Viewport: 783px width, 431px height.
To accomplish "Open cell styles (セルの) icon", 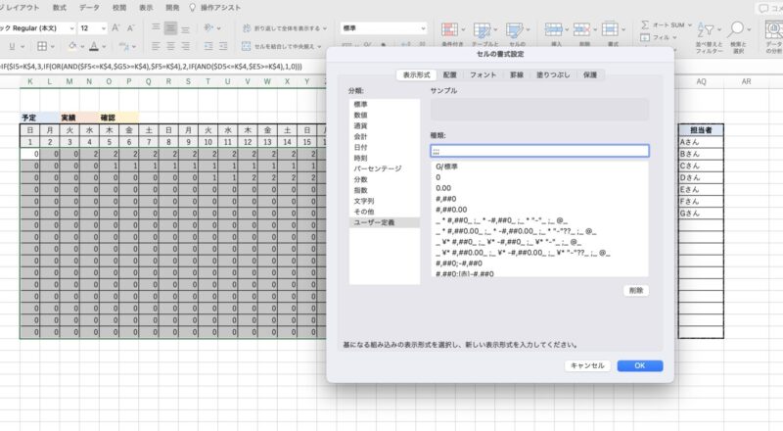I will tap(514, 30).
